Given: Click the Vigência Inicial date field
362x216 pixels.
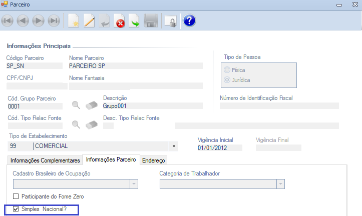Looking at the screenshot, I should [x=220, y=148].
